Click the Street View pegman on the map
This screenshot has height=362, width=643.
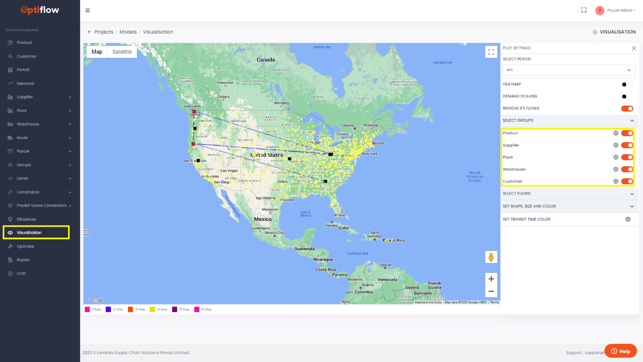[491, 257]
